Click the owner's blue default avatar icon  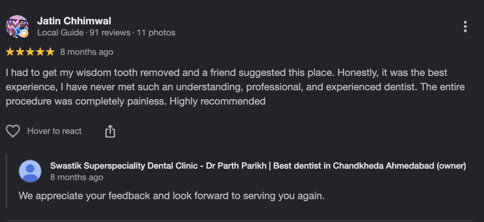point(30,171)
